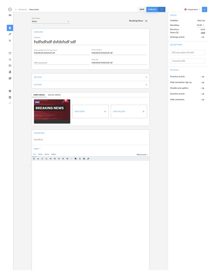Screen dimensions: 214x277
Task: Open the Workflow Draft dropdown
Action: pyautogui.click(x=201, y=25)
